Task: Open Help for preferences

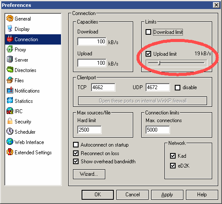Action: pyautogui.click(x=202, y=195)
